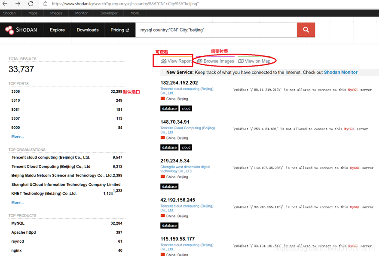Click the site lock icon in address bar

pyautogui.click(x=45, y=3)
